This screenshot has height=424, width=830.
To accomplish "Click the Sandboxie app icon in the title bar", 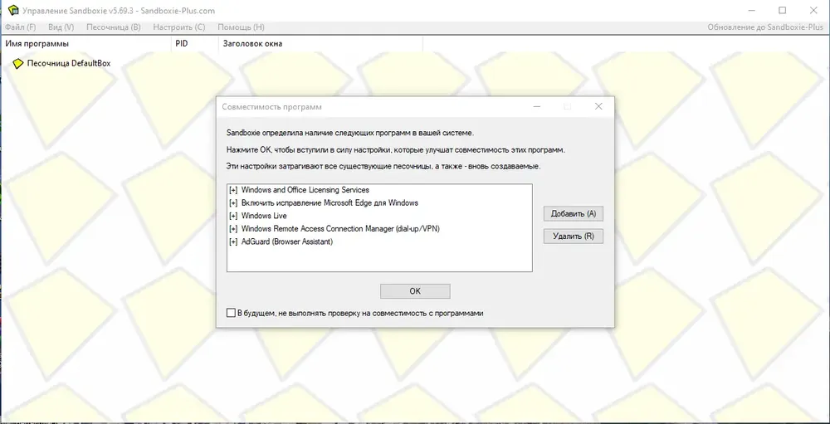I will pyautogui.click(x=12, y=11).
